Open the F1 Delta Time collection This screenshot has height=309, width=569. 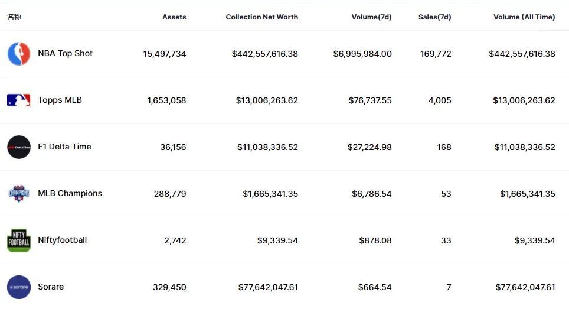pos(64,147)
